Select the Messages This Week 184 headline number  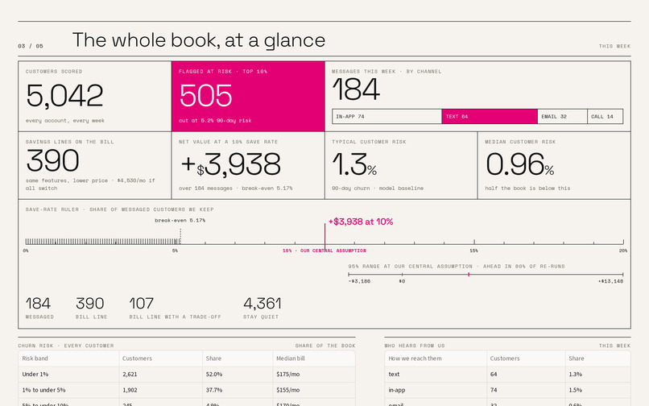pyautogui.click(x=356, y=89)
